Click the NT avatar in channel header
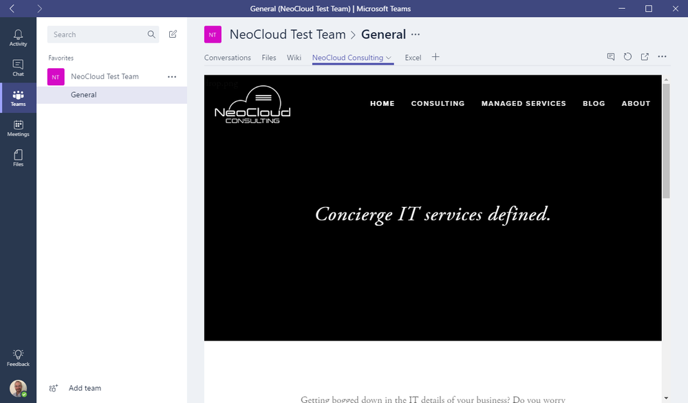 point(213,34)
